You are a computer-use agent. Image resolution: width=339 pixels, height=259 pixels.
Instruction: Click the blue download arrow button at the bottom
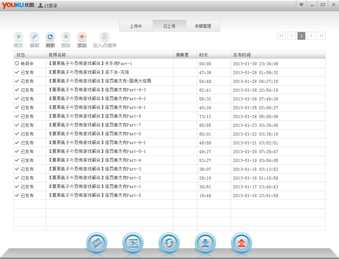click(205, 243)
